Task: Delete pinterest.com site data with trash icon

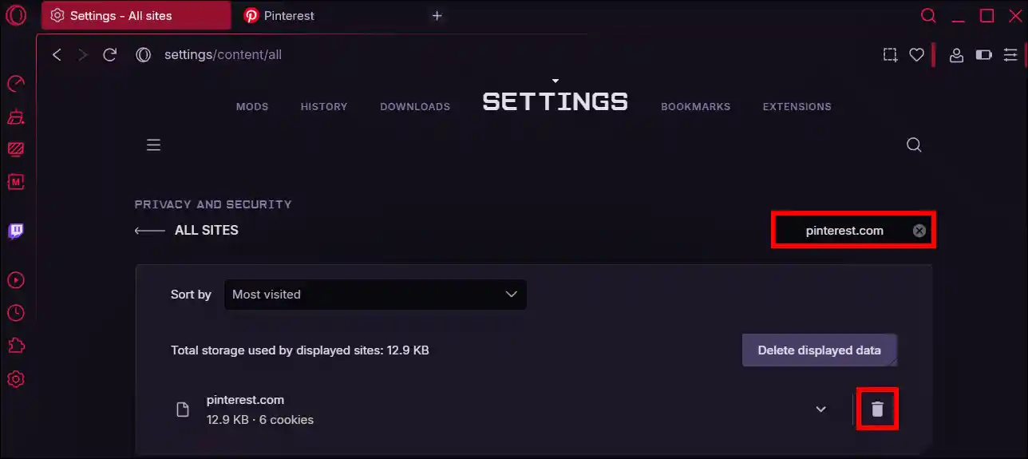Action: 877,409
